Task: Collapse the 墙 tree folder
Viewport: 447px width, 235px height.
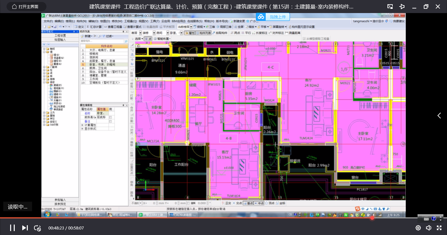Action: 44,52
